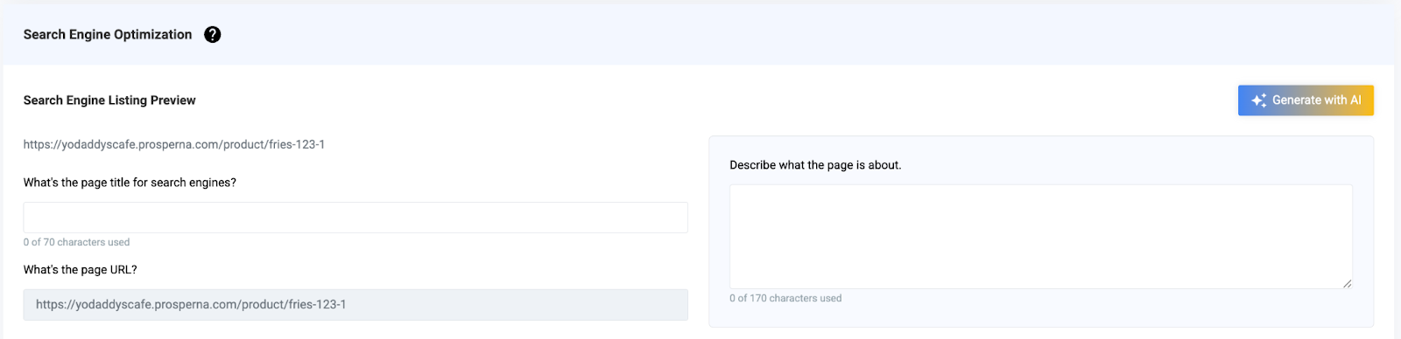Click the 'Search Engine Listing Preview' label
1401x339 pixels.
click(109, 100)
